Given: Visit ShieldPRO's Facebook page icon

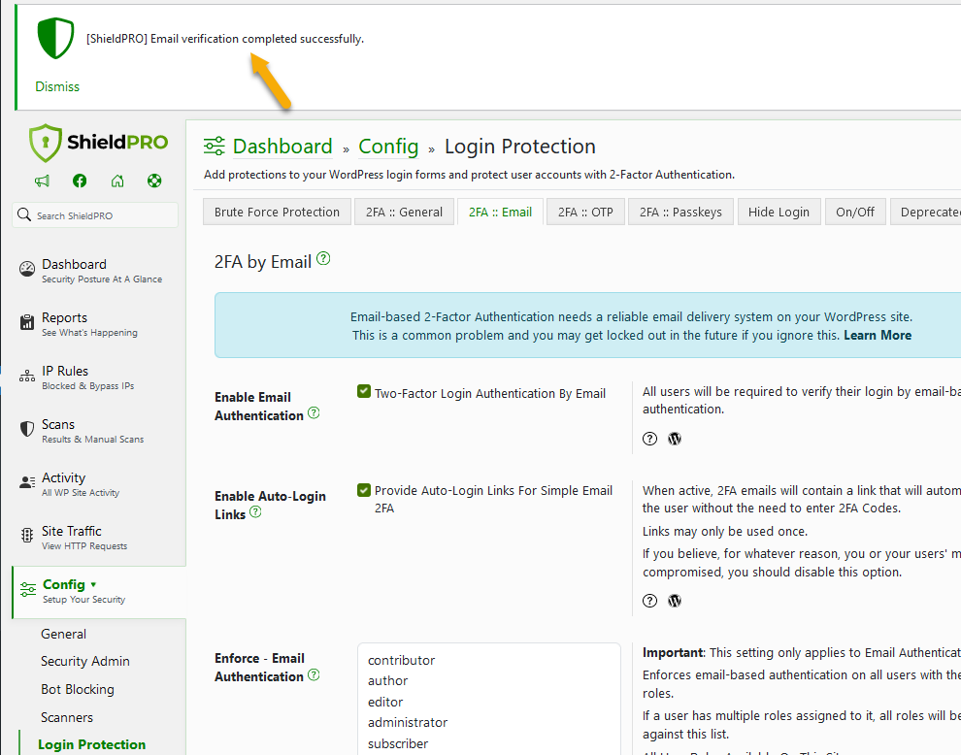Looking at the screenshot, I should click(x=80, y=181).
